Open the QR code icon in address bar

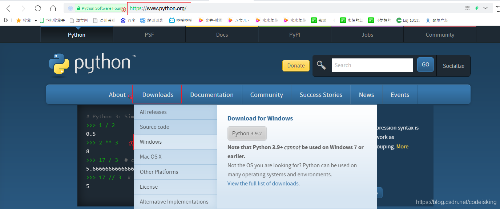(467, 8)
